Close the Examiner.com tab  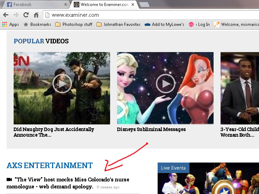pos(132,5)
